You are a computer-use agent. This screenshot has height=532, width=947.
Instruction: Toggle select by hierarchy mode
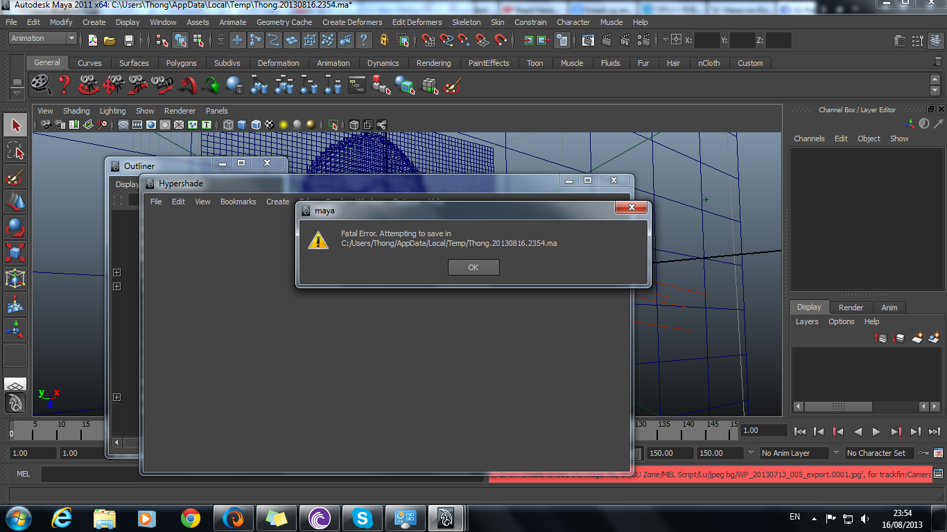pos(162,40)
